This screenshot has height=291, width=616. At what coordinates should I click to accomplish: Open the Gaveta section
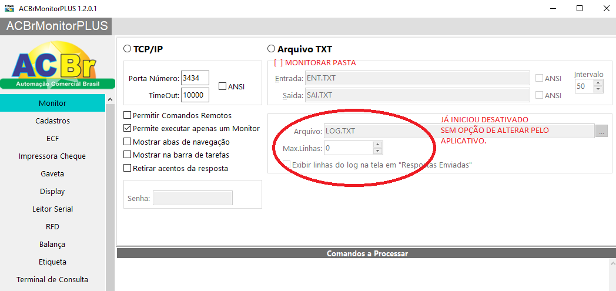pos(53,173)
